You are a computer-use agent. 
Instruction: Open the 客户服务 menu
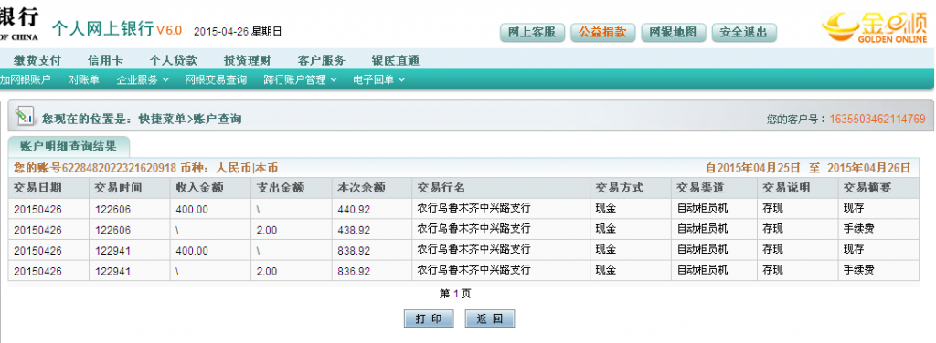(x=321, y=61)
